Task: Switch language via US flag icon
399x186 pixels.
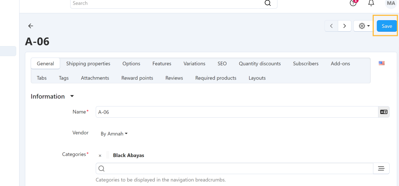Action: (x=381, y=63)
